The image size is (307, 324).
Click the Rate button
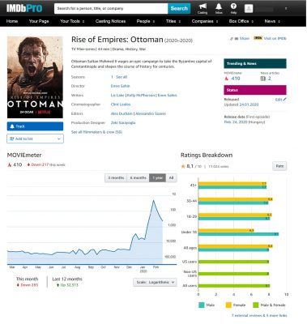(x=279, y=166)
